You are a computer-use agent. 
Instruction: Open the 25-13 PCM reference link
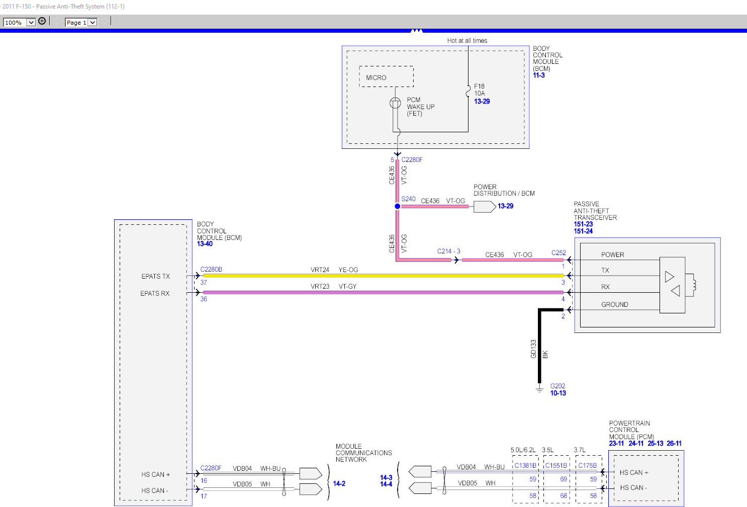tap(656, 444)
